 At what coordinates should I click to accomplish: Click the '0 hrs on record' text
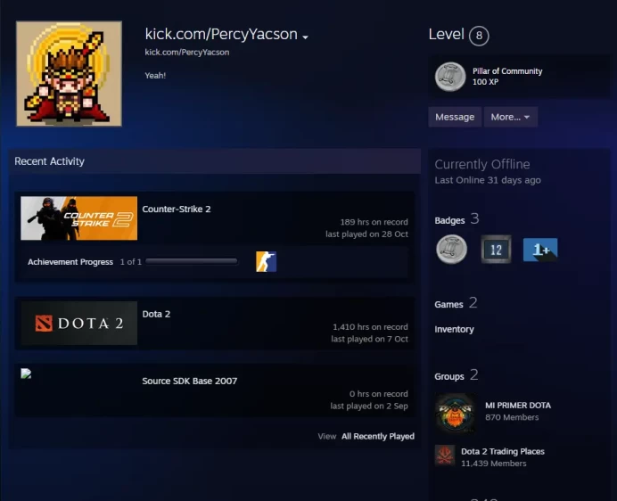click(x=379, y=394)
